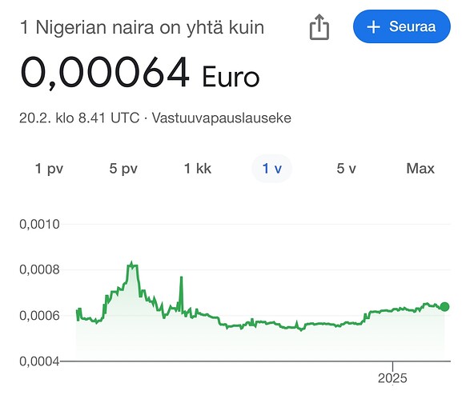The height and width of the screenshot is (399, 470).
Task: Click the green current-value dot on chart
Action: (x=444, y=306)
